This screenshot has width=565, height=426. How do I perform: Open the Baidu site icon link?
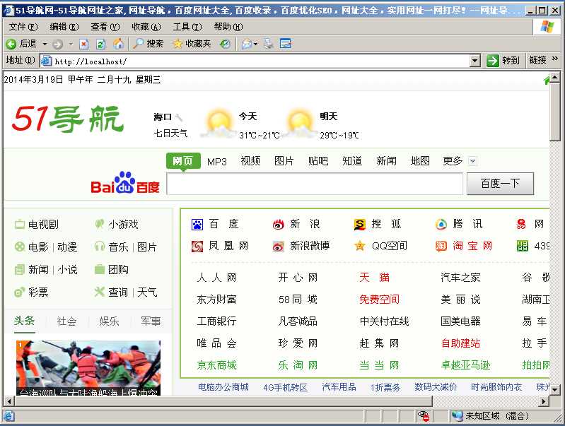click(x=197, y=225)
